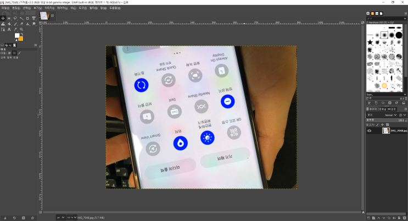Select the Rectangle Select tool
Image resolution: width=408 pixels, height=221 pixels.
coord(9,18)
